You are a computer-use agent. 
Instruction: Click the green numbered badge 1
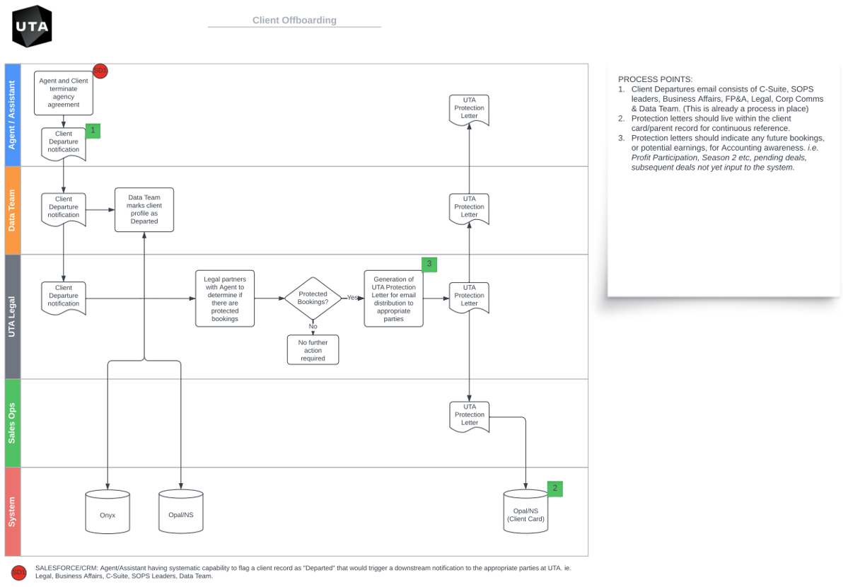(92, 130)
